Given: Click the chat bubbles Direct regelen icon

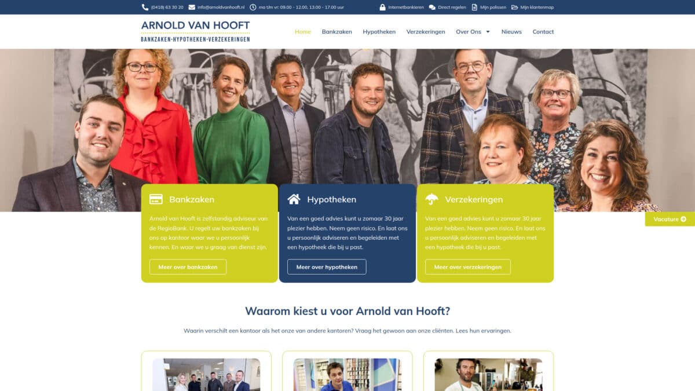Looking at the screenshot, I should (432, 8).
